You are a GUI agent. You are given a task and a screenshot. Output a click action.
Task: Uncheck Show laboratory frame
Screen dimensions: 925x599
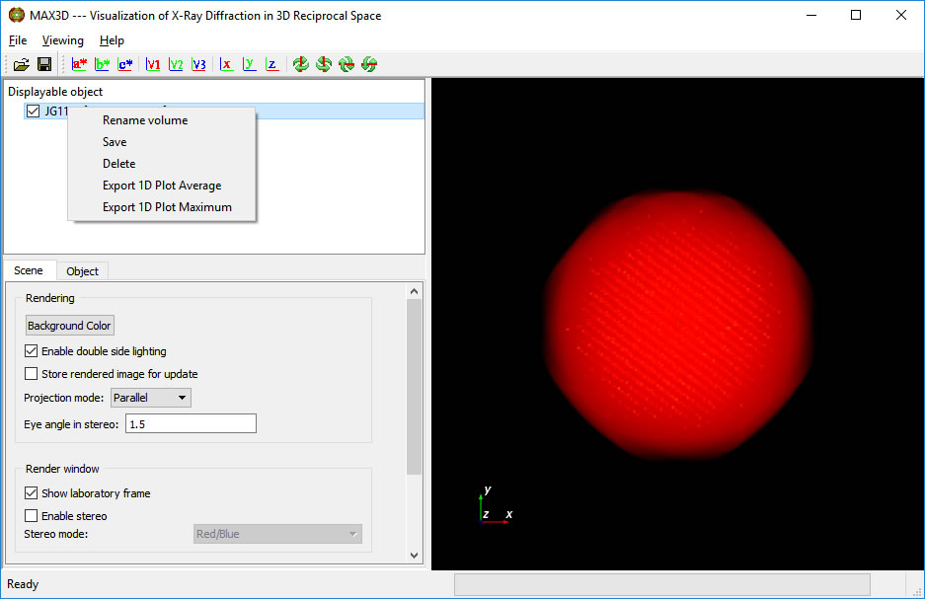[x=33, y=493]
